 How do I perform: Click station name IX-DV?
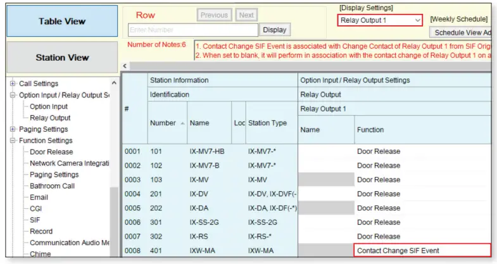click(198, 194)
